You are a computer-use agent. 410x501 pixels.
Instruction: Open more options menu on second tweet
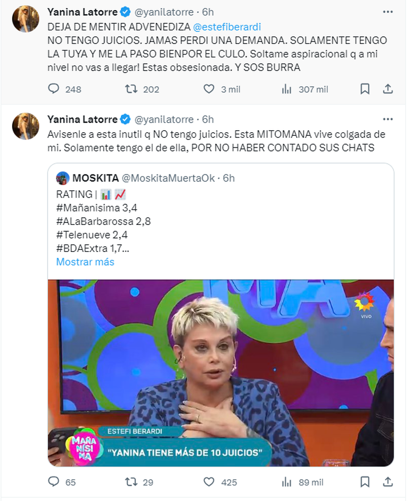pos(388,119)
